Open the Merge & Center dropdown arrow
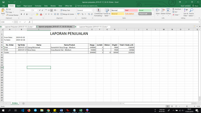 coord(75,14)
